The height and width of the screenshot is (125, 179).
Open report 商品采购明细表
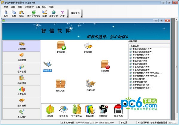coord(138,64)
